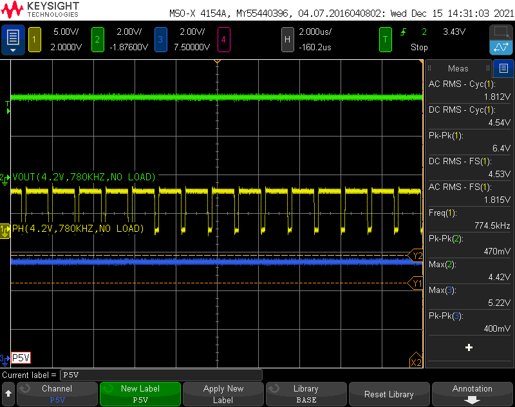The height and width of the screenshot is (407, 515).
Task: Click channel 2 offset -1.87600V
Action: click(129, 47)
